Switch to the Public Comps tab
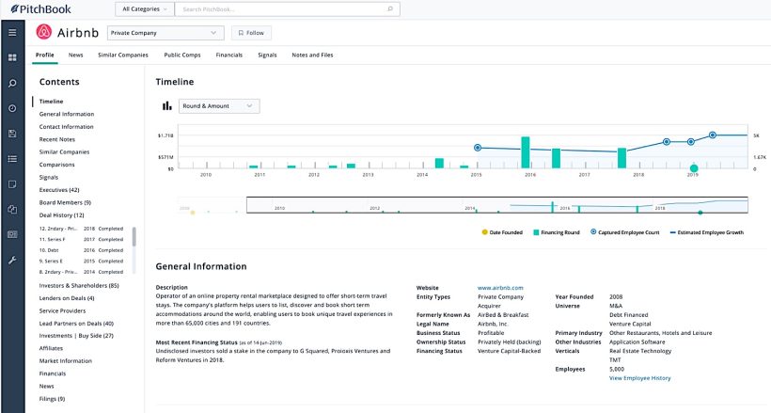 point(181,56)
